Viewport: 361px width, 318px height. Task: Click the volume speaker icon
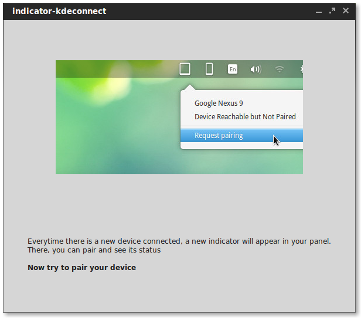(x=256, y=70)
